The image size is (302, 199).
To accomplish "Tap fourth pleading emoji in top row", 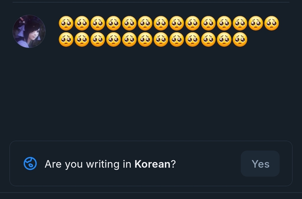I will (114, 23).
